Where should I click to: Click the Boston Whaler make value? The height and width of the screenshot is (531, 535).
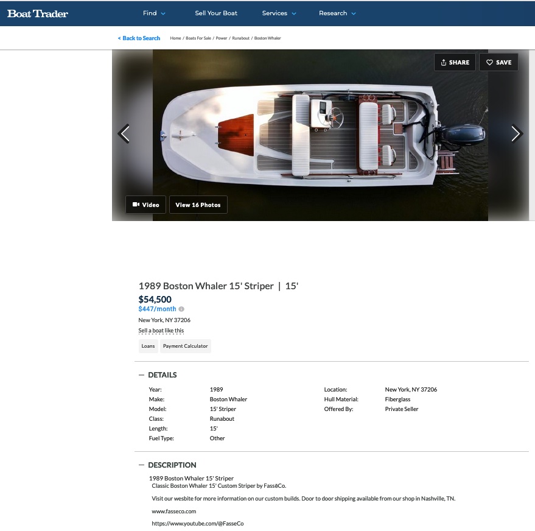(x=228, y=399)
